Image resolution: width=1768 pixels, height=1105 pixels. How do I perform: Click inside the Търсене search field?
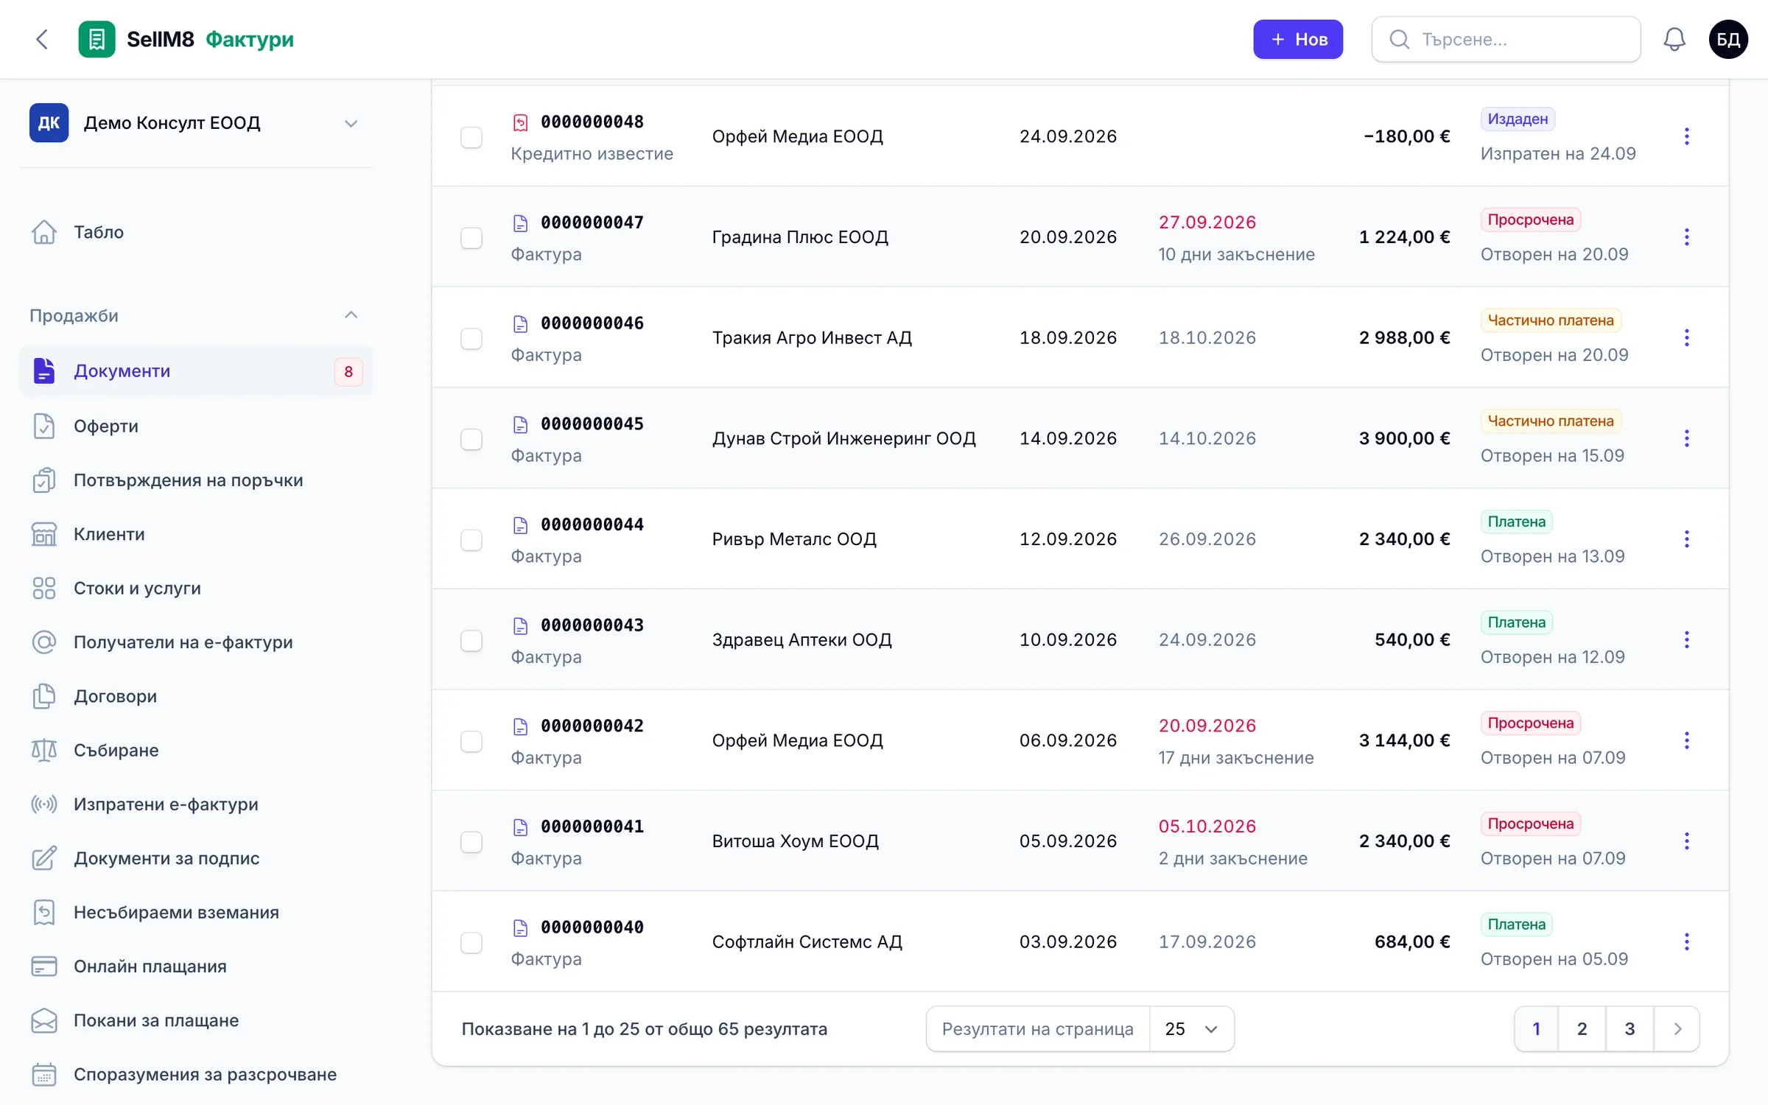click(x=1506, y=39)
